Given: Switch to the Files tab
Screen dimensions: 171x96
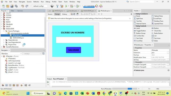Looking at the screenshot, I should pyautogui.click(x=13, y=11).
